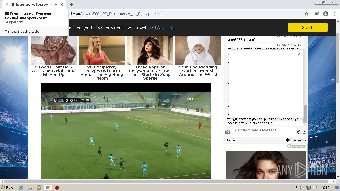Viewport: 340px width, 191px height.
Task: Click the page vertical scrollbar
Action: pos(338,58)
